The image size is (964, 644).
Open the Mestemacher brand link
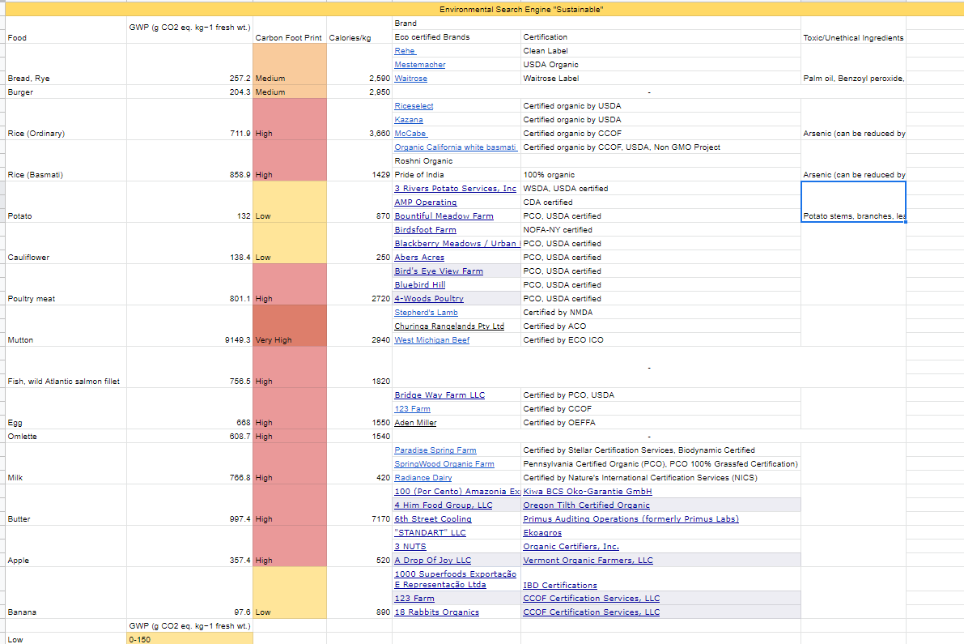(x=420, y=65)
